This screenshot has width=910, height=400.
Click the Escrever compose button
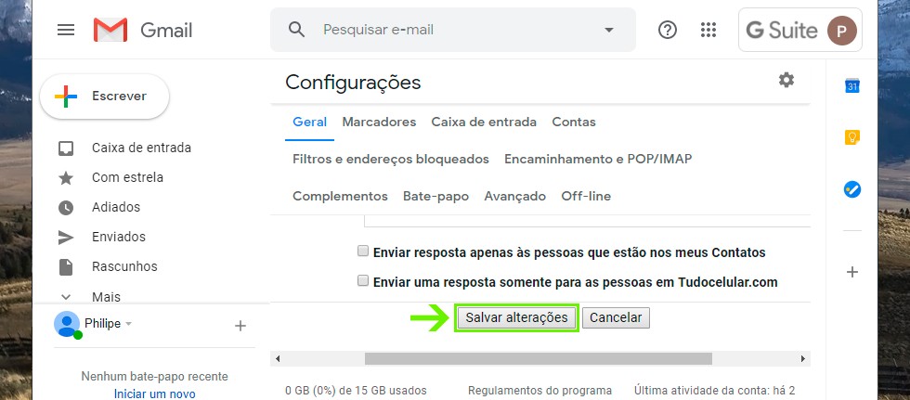pyautogui.click(x=104, y=97)
